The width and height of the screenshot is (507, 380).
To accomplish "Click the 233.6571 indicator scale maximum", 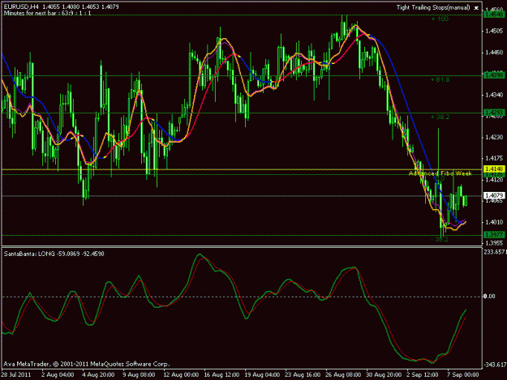I will pyautogui.click(x=495, y=252).
